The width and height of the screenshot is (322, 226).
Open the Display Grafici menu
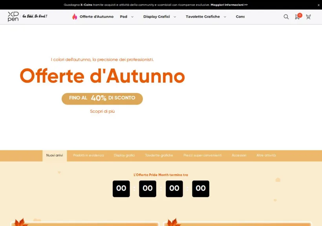156,16
